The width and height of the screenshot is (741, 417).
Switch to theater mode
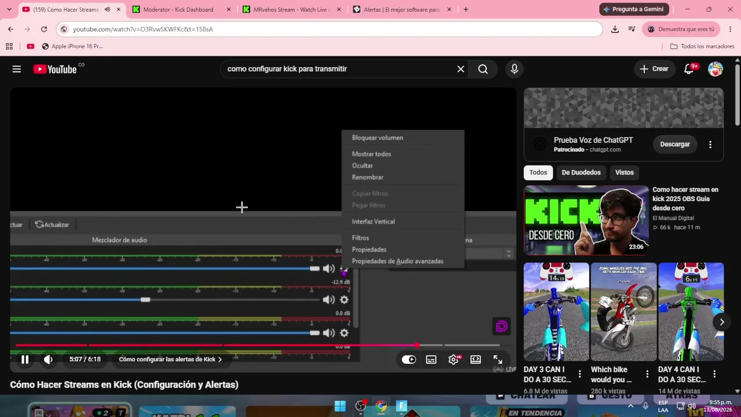point(475,360)
